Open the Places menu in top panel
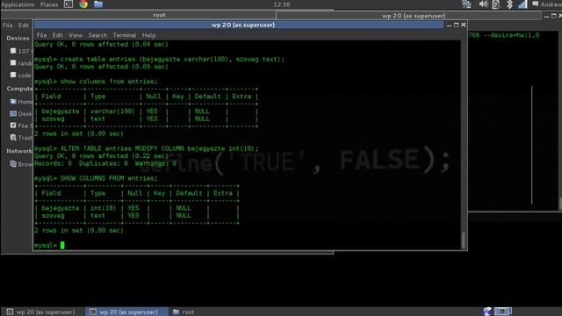Screen dimensions: 562x316 click(49, 4)
